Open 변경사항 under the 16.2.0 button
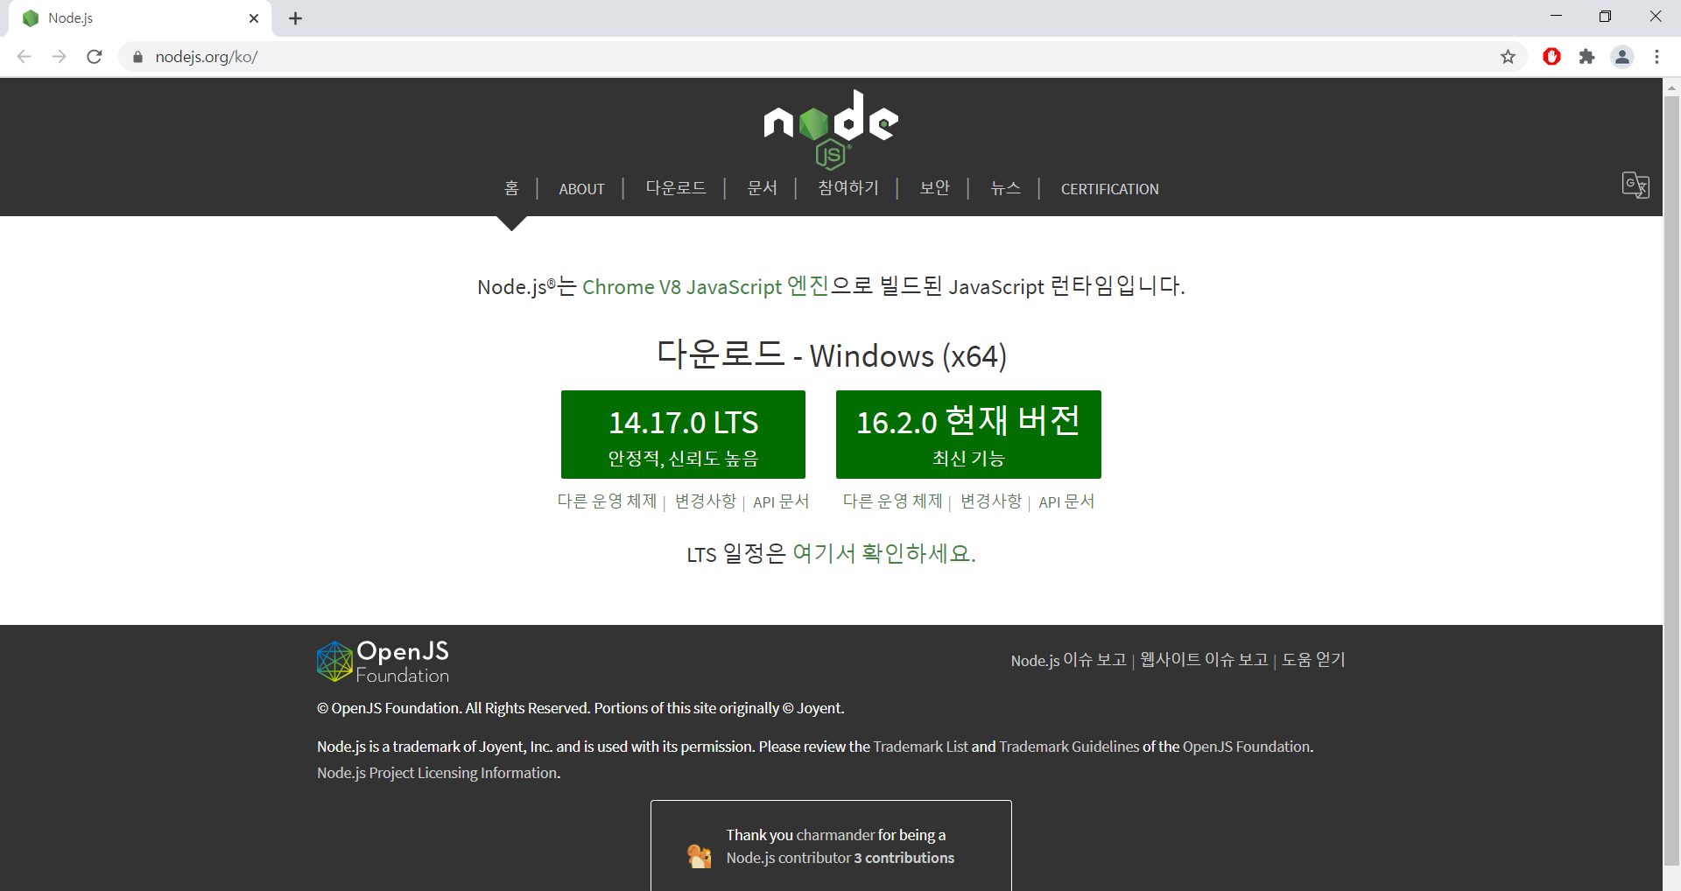Screen dimensions: 1681x891 click(991, 502)
